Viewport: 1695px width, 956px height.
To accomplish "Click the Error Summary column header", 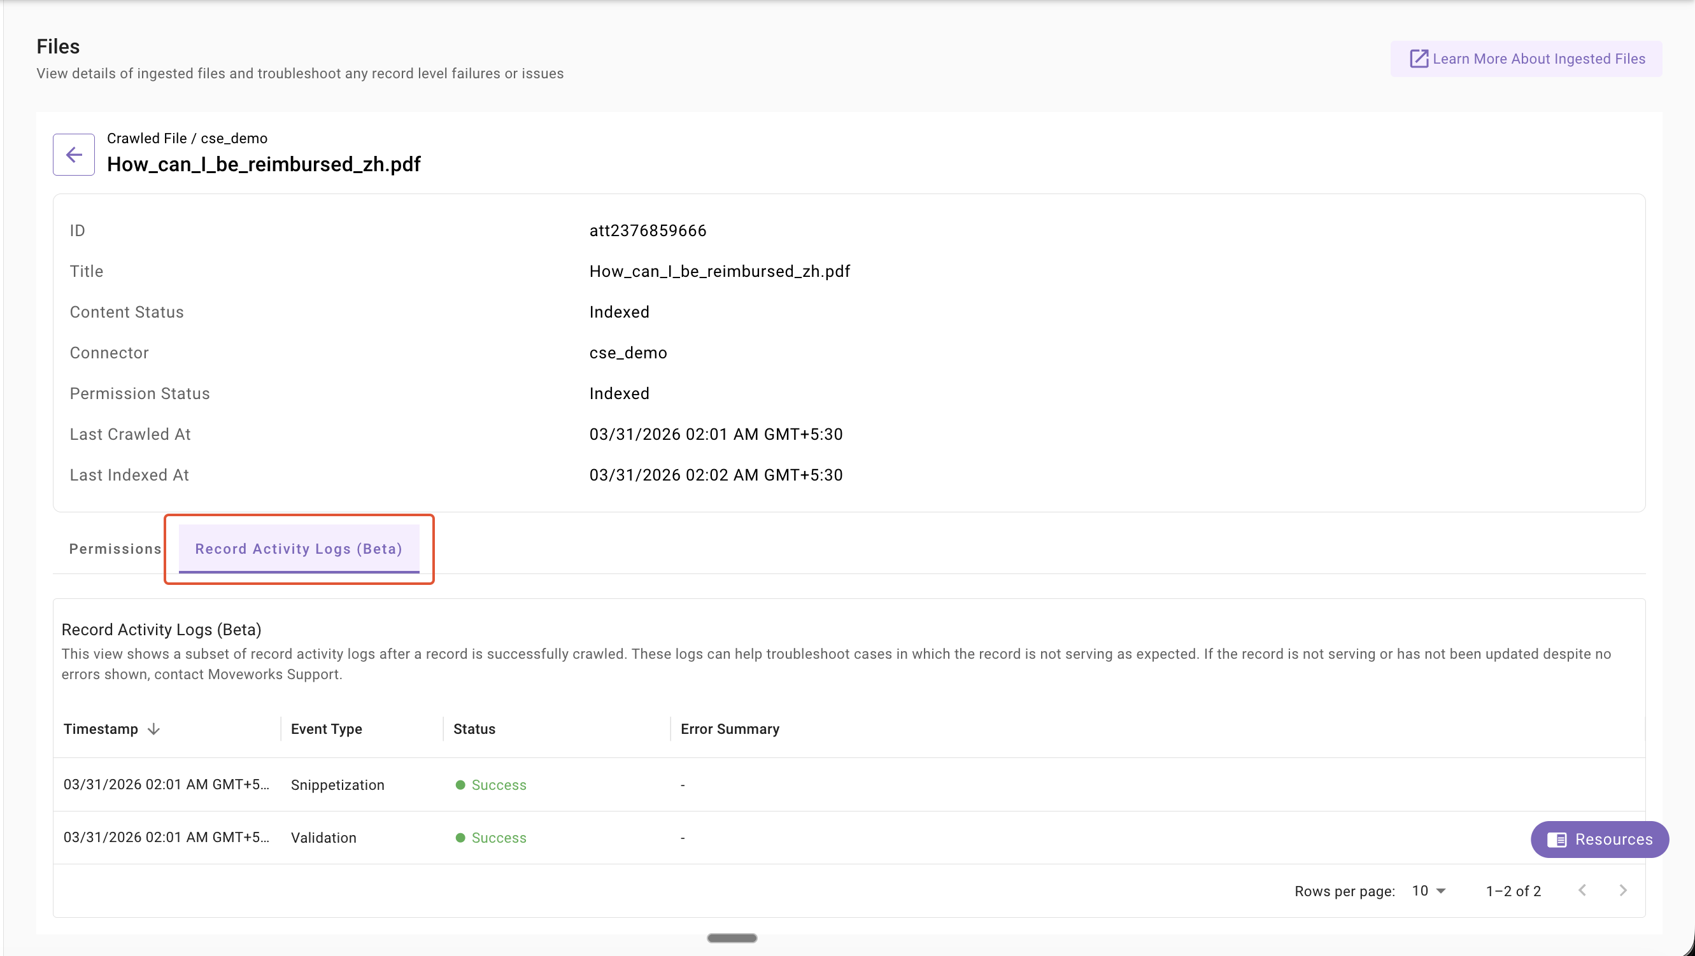I will [x=729, y=729].
